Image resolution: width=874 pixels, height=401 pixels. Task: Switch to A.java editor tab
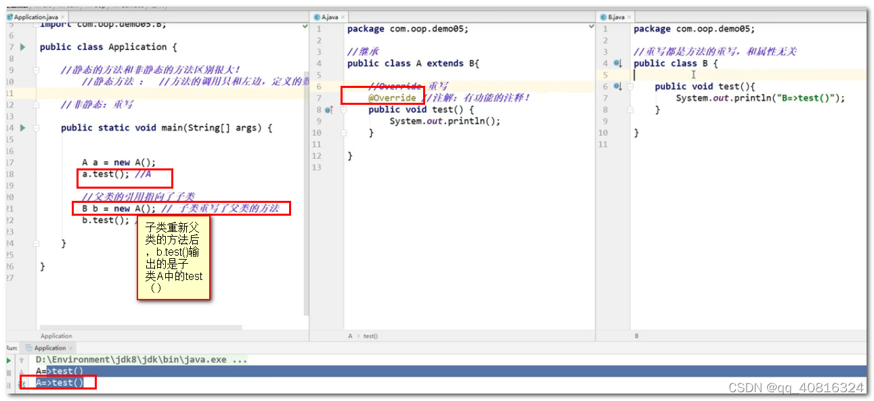pos(329,17)
